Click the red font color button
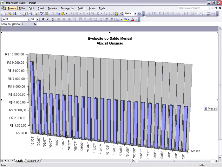The height and width of the screenshot is (167, 222). tap(132, 19)
